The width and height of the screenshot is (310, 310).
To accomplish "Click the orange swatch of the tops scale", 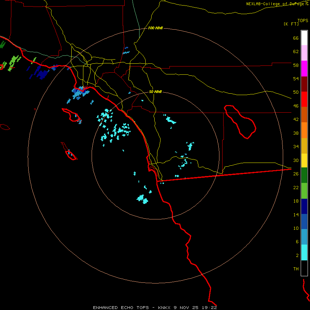I will point(304,130).
